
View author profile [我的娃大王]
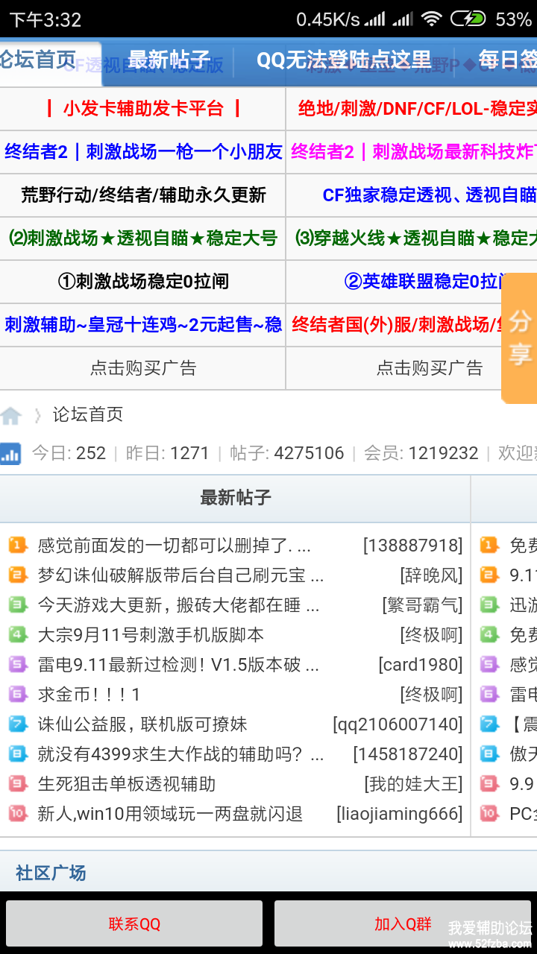point(413,784)
